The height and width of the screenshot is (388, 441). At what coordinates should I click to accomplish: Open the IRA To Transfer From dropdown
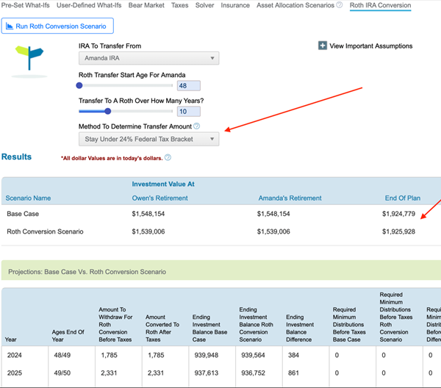point(148,59)
